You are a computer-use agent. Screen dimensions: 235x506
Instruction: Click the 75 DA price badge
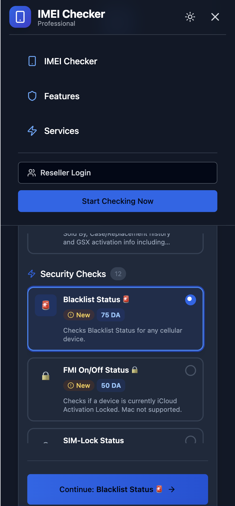(111, 315)
